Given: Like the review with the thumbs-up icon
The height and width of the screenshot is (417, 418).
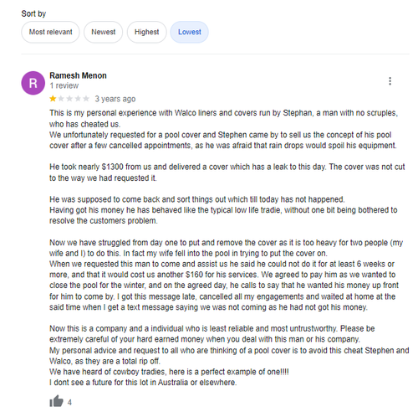Looking at the screenshot, I should (x=57, y=401).
